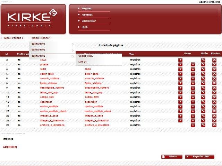Choose Link 01 submenu item
Screen dimensions: 222x166
coord(82,62)
